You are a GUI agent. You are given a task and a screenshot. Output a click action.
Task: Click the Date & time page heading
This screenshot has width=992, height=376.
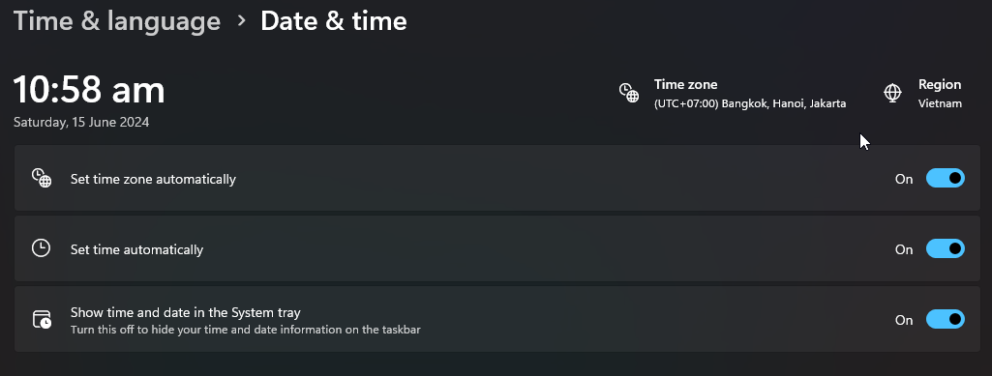pyautogui.click(x=333, y=21)
